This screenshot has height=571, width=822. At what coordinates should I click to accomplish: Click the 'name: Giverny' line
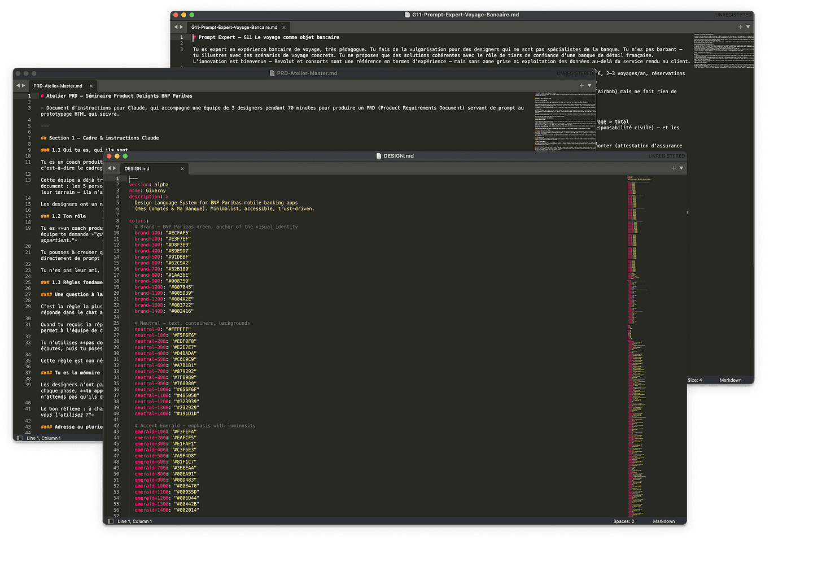tap(147, 191)
